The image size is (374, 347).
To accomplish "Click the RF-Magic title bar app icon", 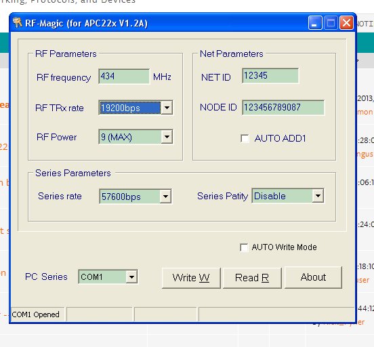I will click(x=18, y=22).
